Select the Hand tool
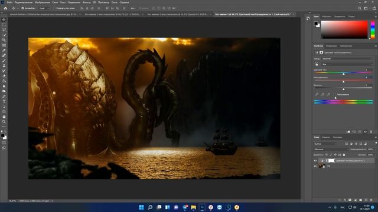 click(x=4, y=117)
